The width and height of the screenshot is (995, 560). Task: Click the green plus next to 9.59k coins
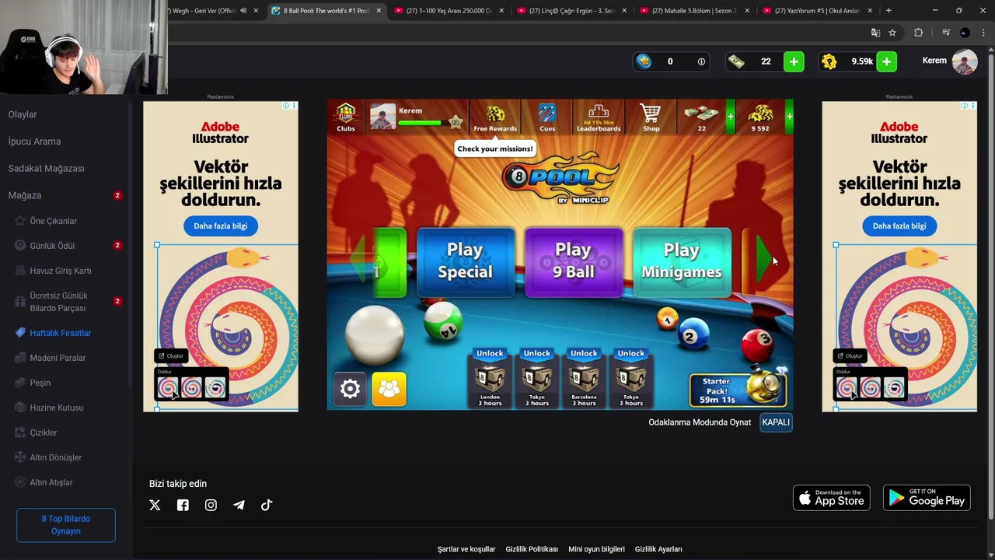click(x=886, y=61)
